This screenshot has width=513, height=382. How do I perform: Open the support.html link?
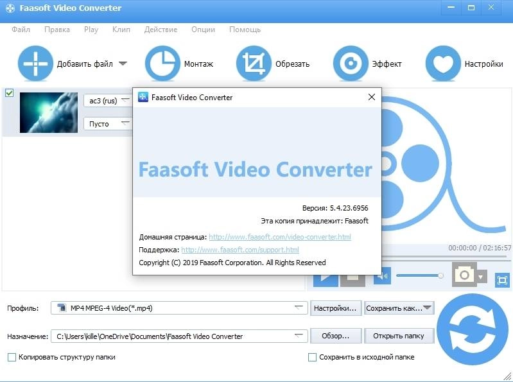pos(240,250)
